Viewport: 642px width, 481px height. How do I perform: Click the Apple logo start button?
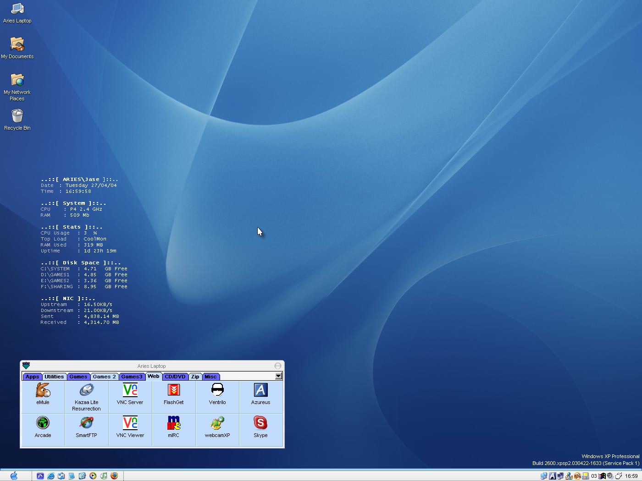tap(14, 476)
